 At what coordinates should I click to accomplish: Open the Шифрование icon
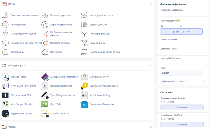5,52
